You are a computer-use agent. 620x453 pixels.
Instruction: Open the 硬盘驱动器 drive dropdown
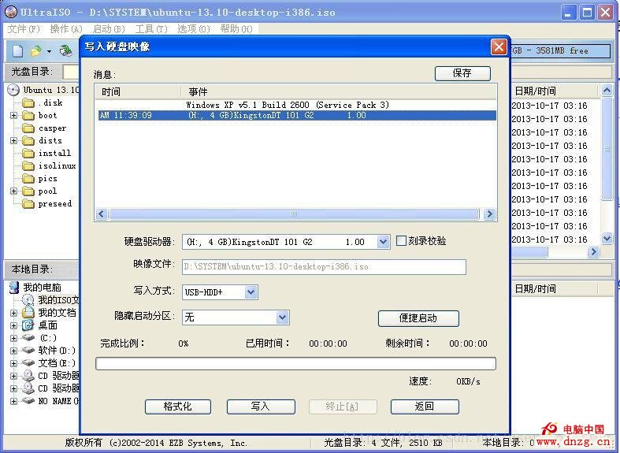383,242
